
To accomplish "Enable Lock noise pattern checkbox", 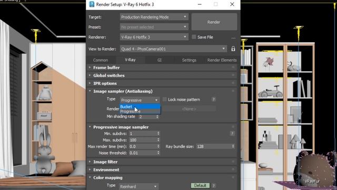I will (x=165, y=99).
